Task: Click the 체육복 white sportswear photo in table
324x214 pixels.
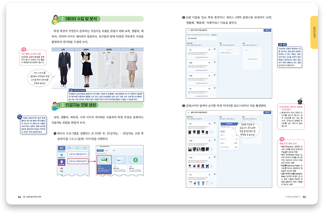Action: [x=109, y=70]
